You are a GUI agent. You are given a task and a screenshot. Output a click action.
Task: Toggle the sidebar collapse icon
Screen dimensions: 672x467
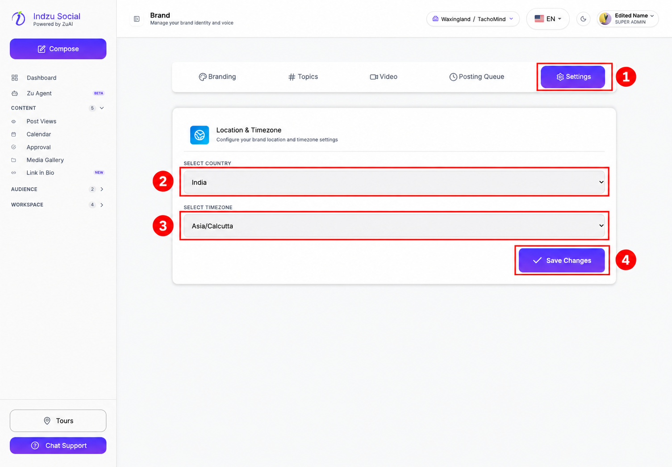(137, 19)
